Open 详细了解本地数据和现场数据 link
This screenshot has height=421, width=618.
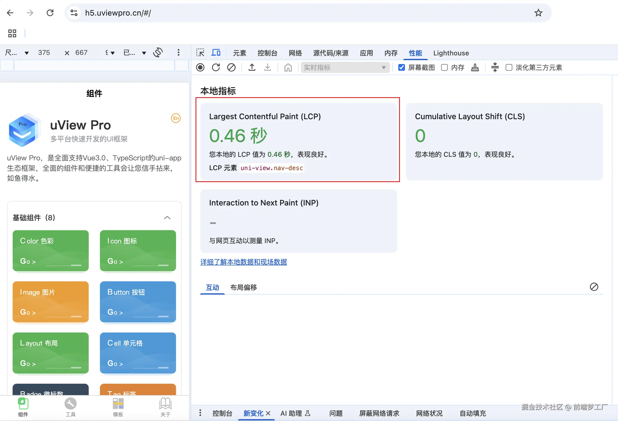click(x=243, y=262)
